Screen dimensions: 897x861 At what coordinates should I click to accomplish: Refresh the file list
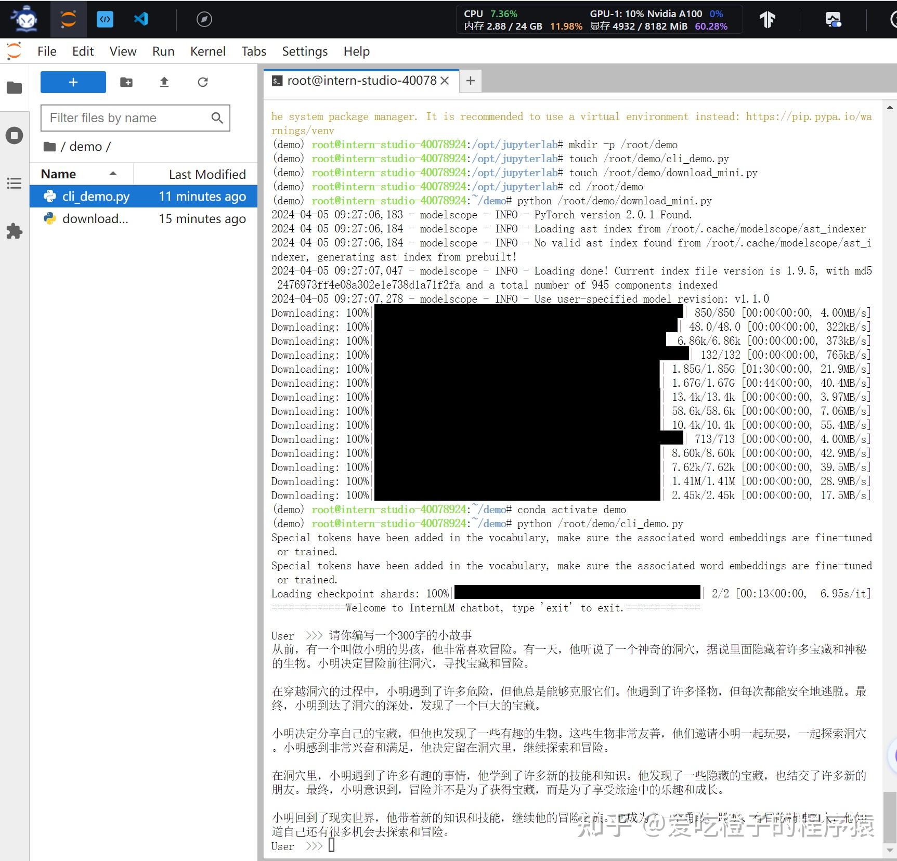pos(203,82)
